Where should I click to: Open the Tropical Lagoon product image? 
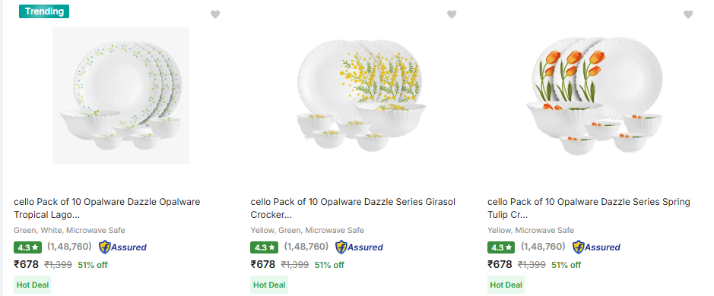coord(121,96)
